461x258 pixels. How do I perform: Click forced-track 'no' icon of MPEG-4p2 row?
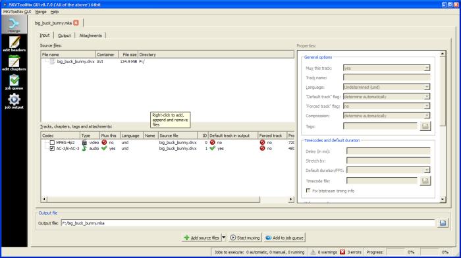(x=263, y=142)
